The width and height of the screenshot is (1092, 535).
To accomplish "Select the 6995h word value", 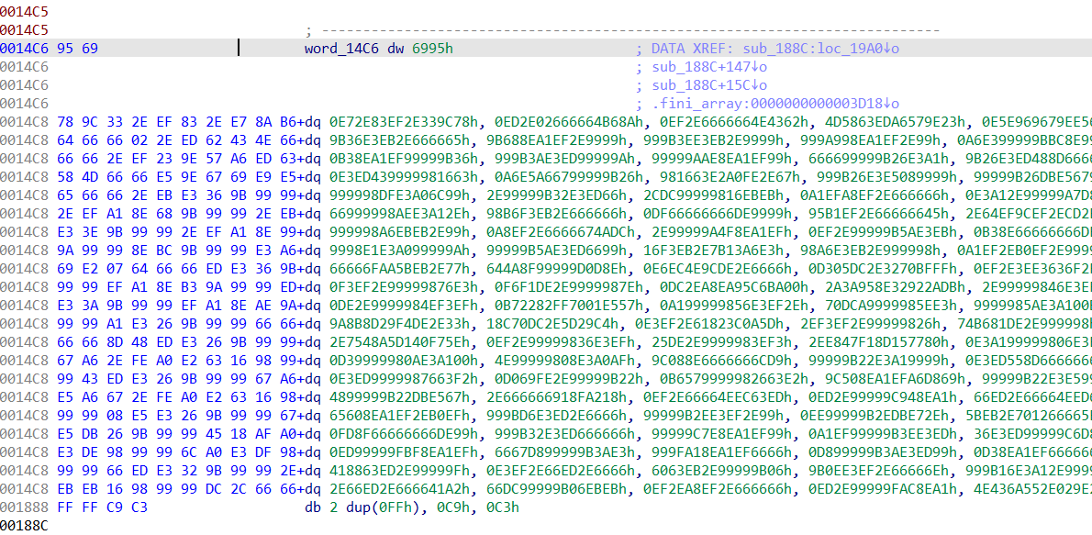I will [432, 48].
